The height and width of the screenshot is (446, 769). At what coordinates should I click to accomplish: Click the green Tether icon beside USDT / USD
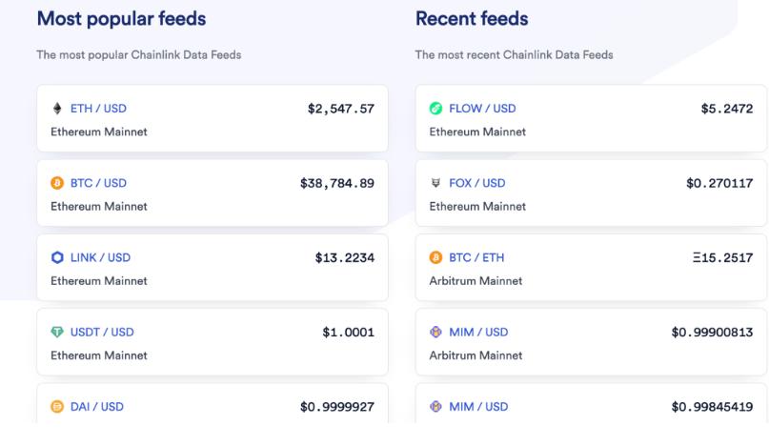(x=56, y=332)
